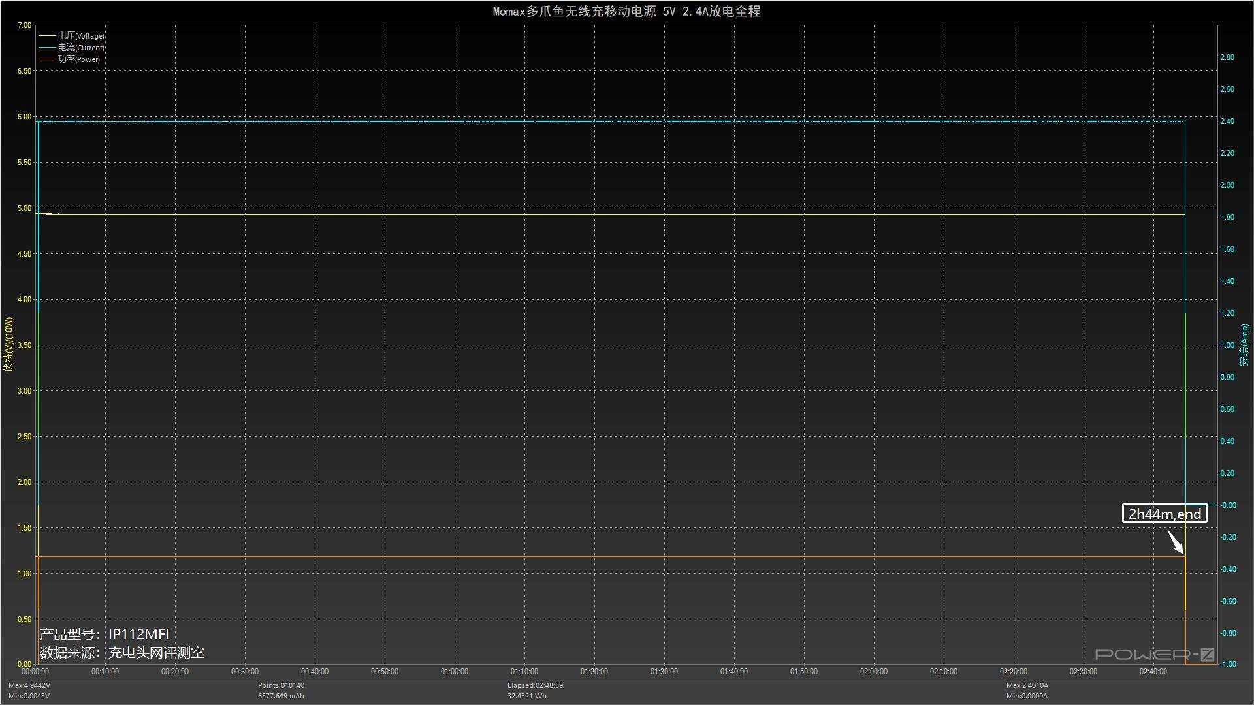This screenshot has height=705, width=1254.
Task: Click the 00:00:00 time axis label
Action: coord(35,672)
